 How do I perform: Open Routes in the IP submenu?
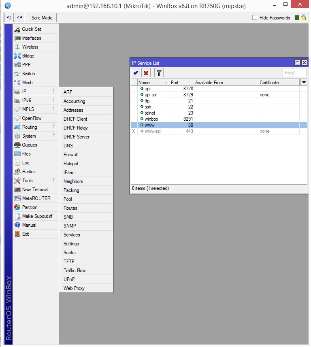tap(86, 208)
